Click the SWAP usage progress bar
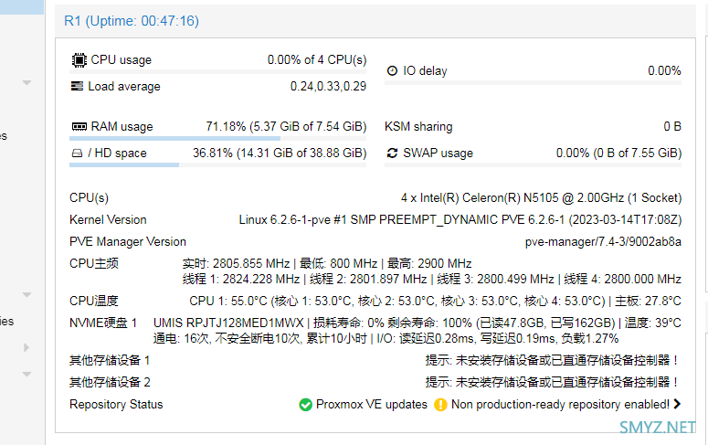Image resolution: width=708 pixels, height=445 pixels. [533, 164]
